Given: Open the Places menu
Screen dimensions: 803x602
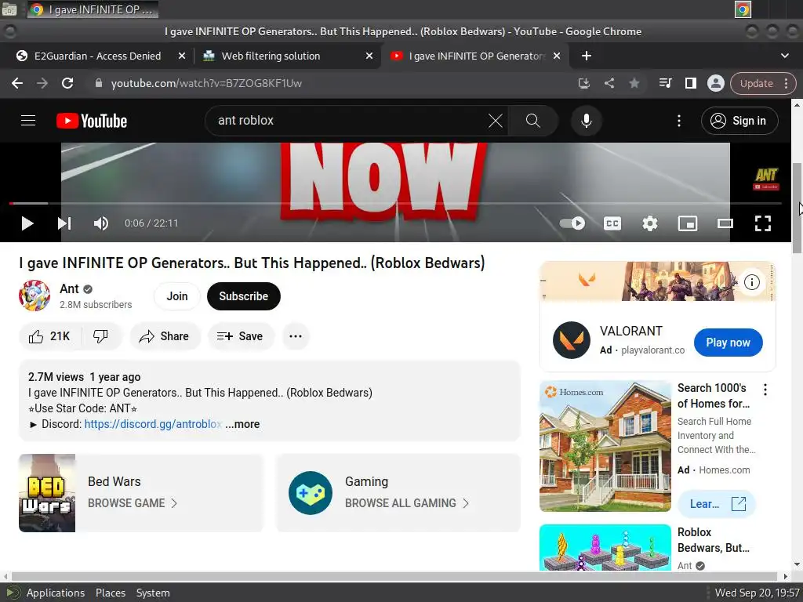Looking at the screenshot, I should (x=110, y=593).
